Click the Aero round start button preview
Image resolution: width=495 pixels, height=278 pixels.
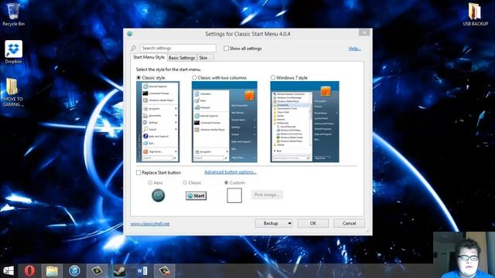point(158,195)
